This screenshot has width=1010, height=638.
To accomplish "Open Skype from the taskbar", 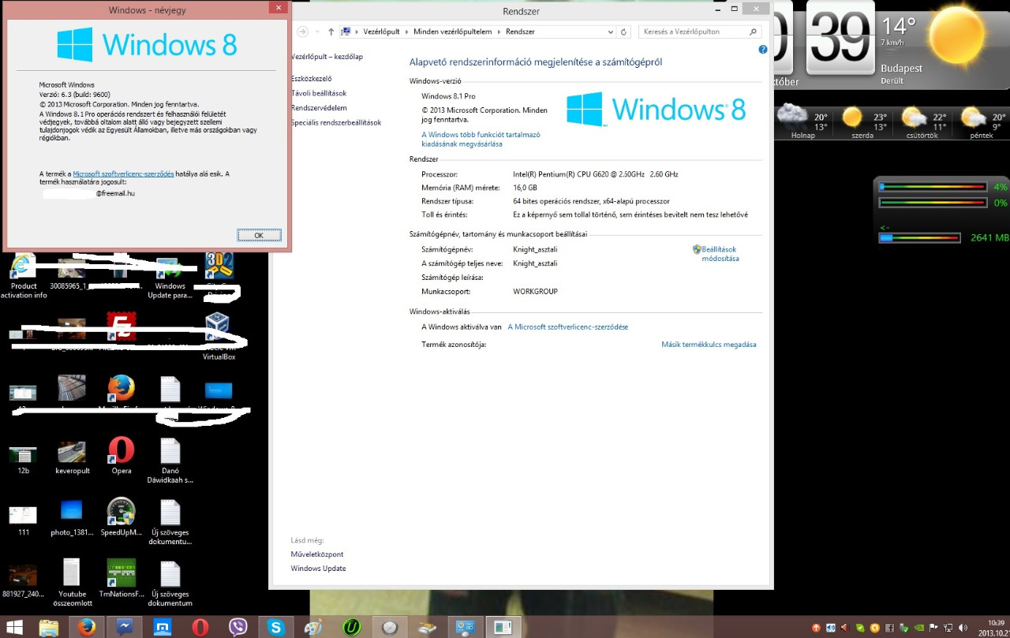I will click(x=276, y=628).
